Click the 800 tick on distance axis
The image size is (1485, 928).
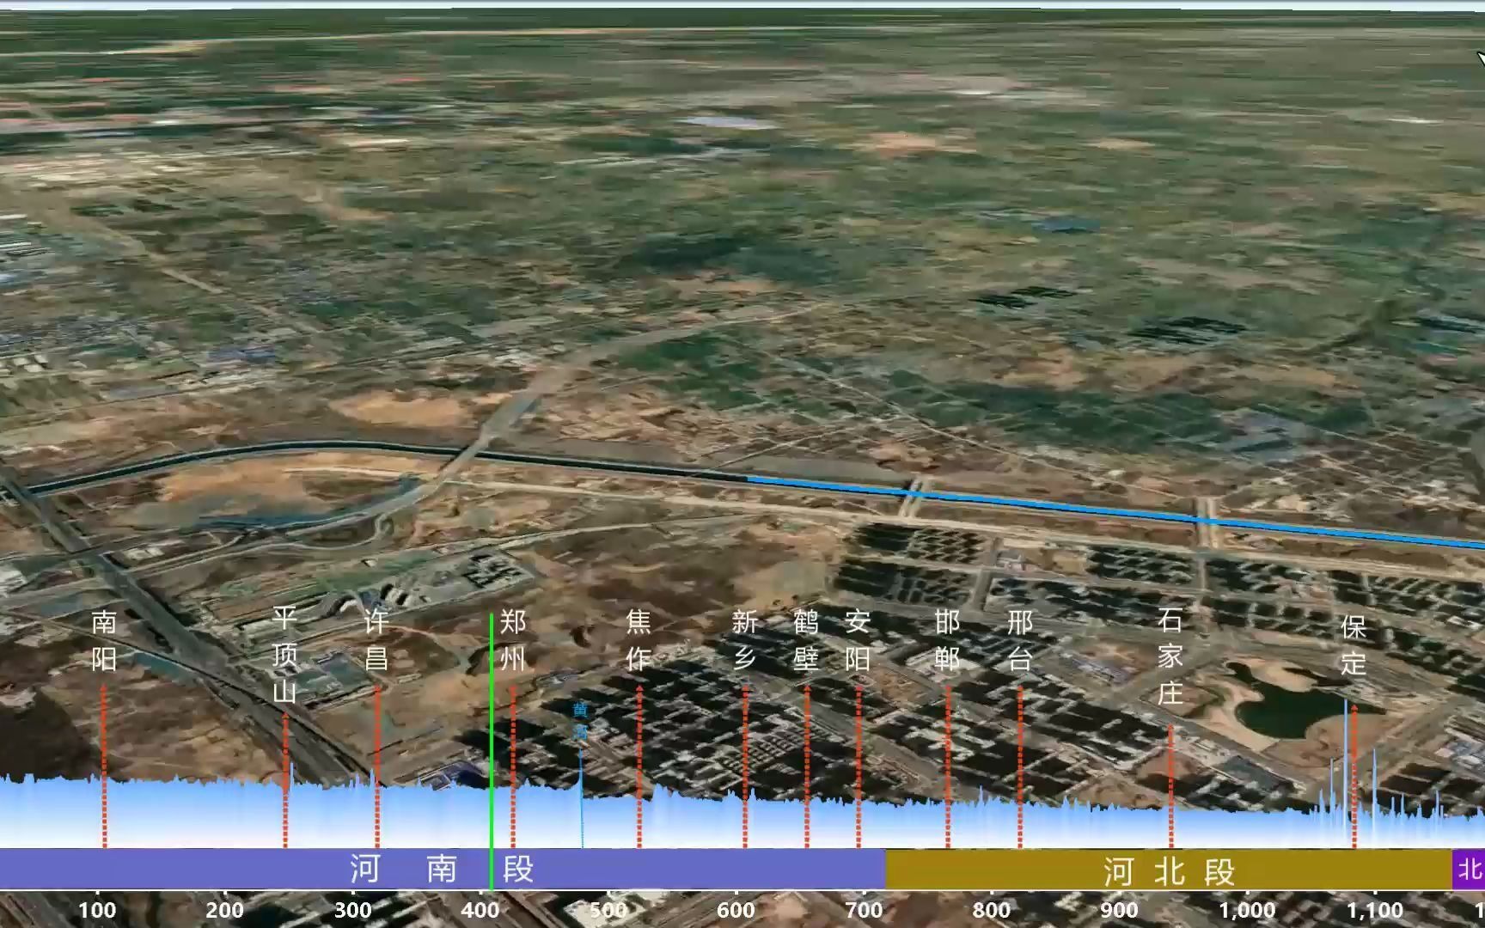991,910
